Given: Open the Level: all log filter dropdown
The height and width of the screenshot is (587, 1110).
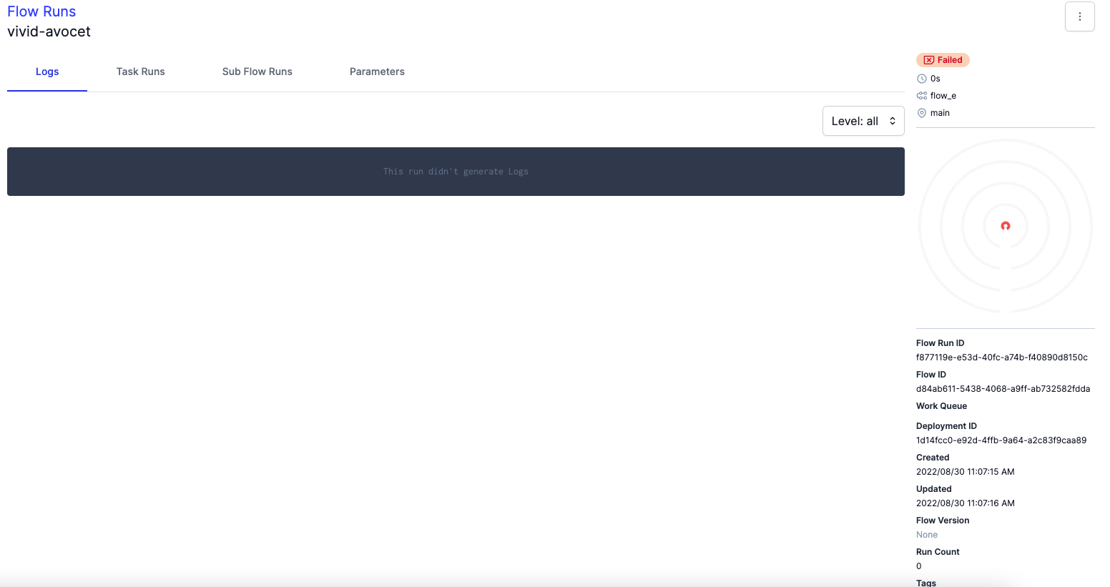Looking at the screenshot, I should click(863, 120).
